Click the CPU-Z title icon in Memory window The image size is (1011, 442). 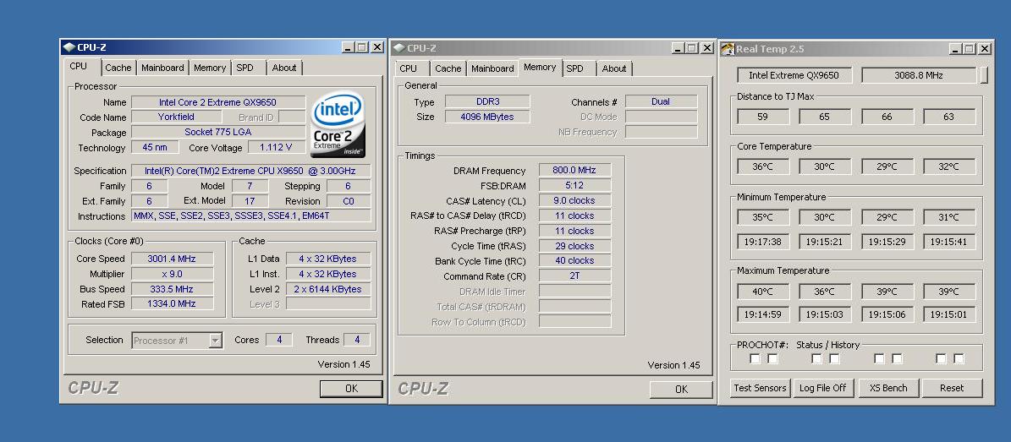399,47
